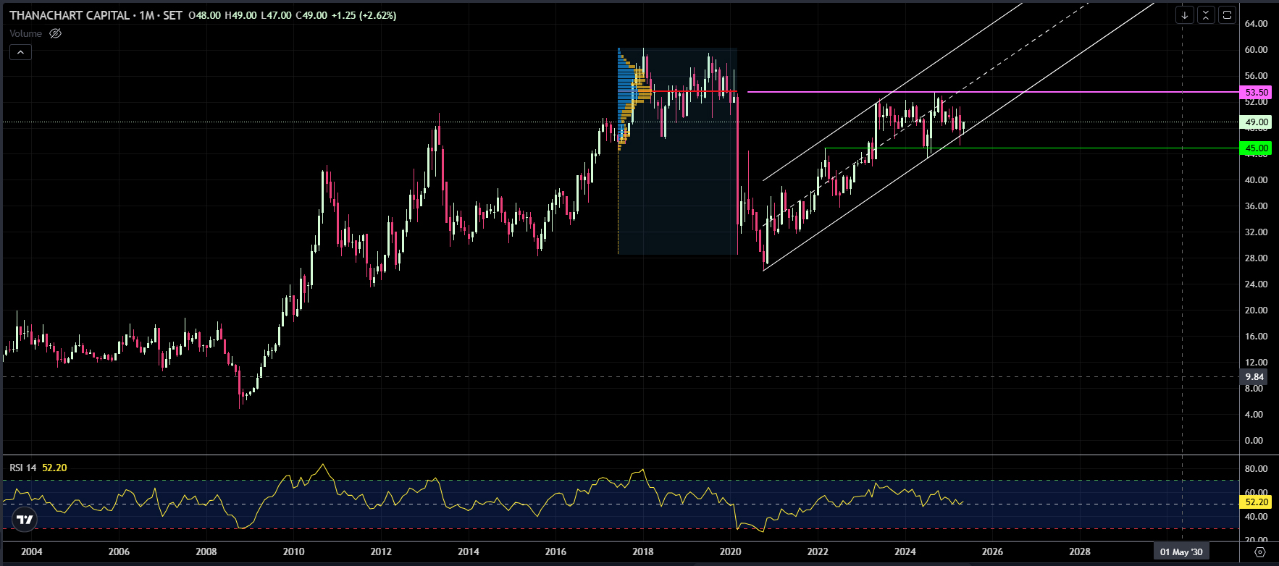Click the 9.84 crosshair price label

pyautogui.click(x=1254, y=376)
